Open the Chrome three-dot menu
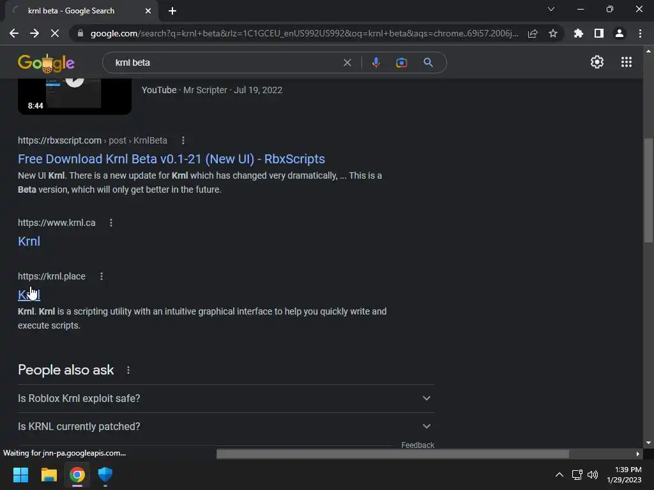The height and width of the screenshot is (490, 654). pyautogui.click(x=640, y=33)
